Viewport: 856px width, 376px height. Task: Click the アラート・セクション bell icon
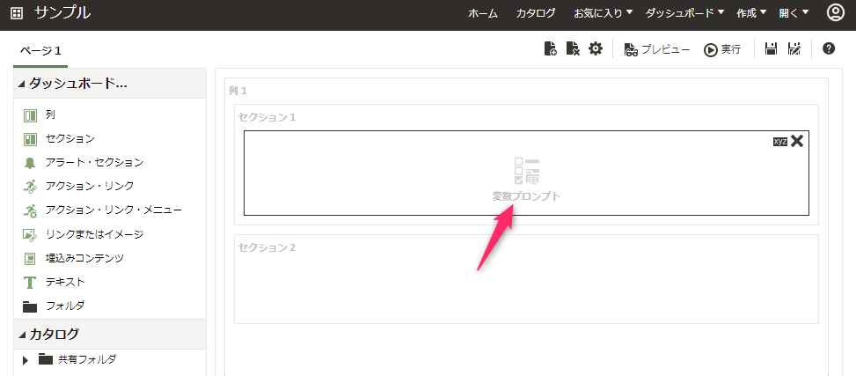pyautogui.click(x=30, y=163)
